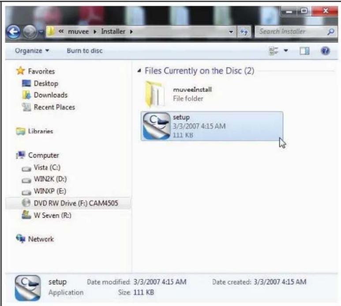Click Size 111 KB in details pane
Screen dimensions: 341x306
143,292
